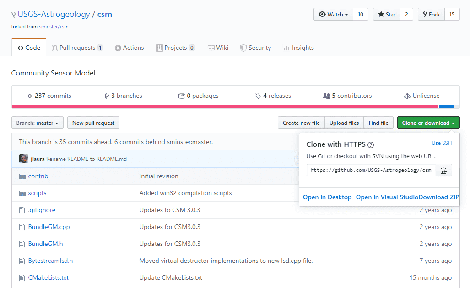Click the help question mark beside Clone with HTTPS
470x288 pixels.
(x=371, y=145)
